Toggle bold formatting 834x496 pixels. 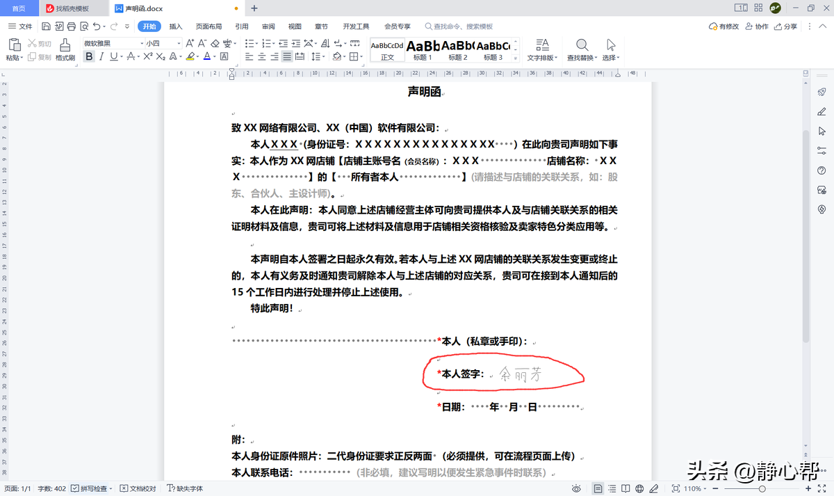click(89, 56)
